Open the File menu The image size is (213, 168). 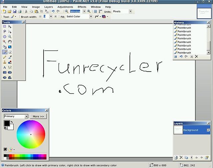pyautogui.click(x=5, y=7)
